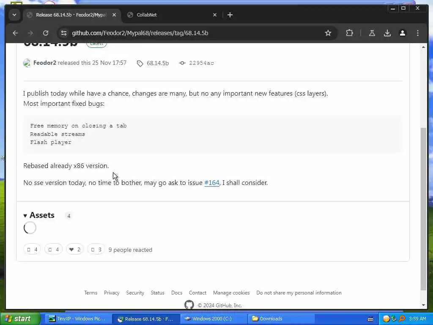Click the Release 68.14.5b taskbar button
Screen dimensions: 433x325
tap(146, 319)
